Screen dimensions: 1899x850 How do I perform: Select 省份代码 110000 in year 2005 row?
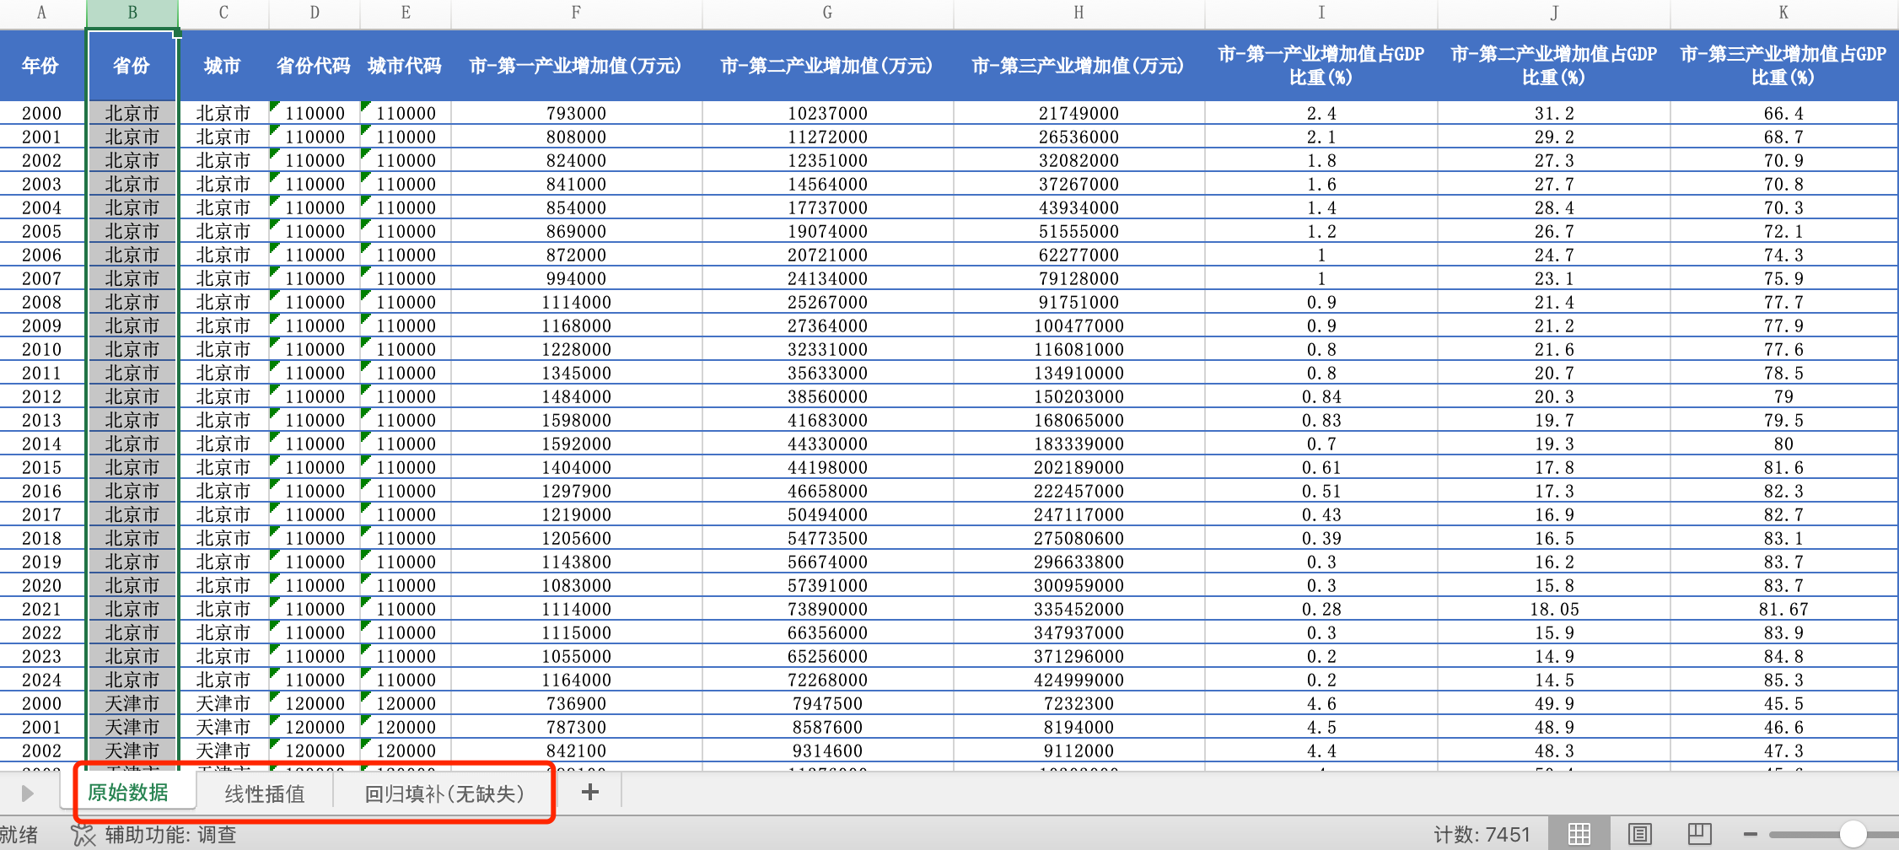pyautogui.click(x=315, y=231)
